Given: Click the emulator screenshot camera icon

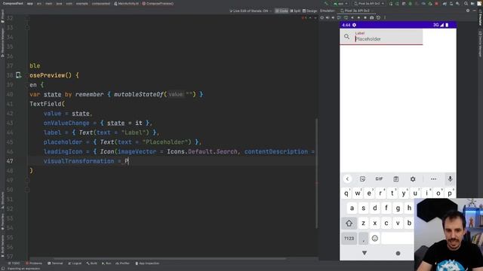Looking at the screenshot, I should [372, 17].
